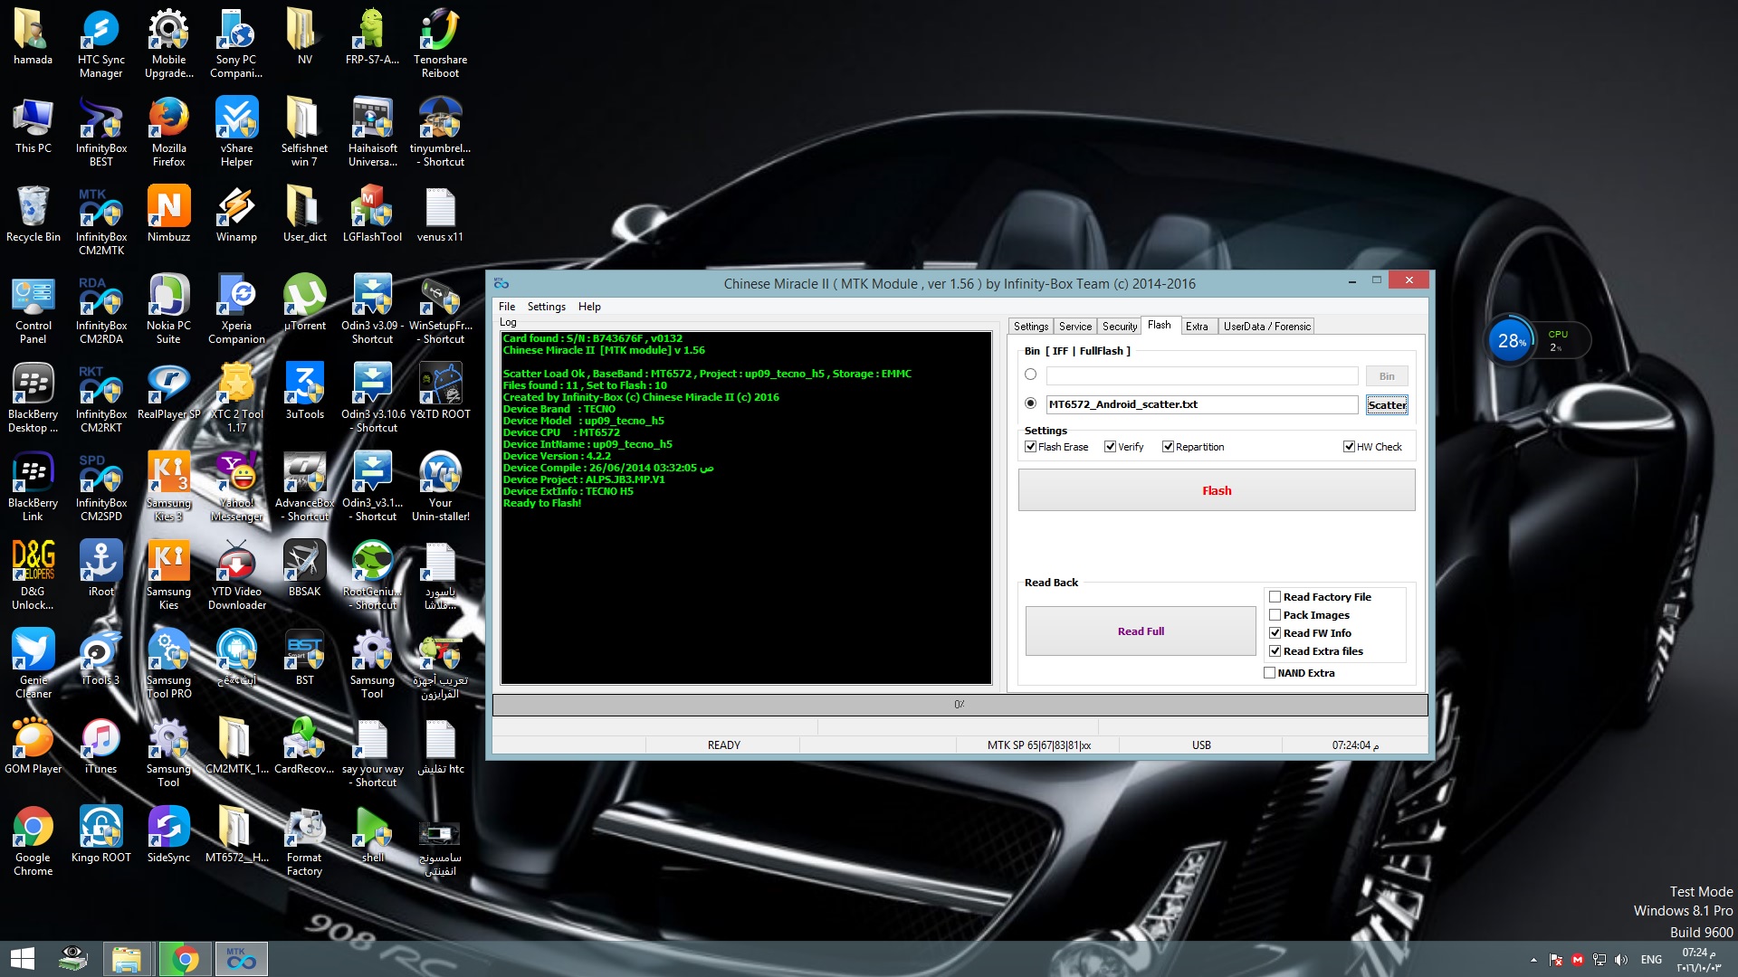
Task: Click the Read Full button
Action: click(x=1141, y=631)
